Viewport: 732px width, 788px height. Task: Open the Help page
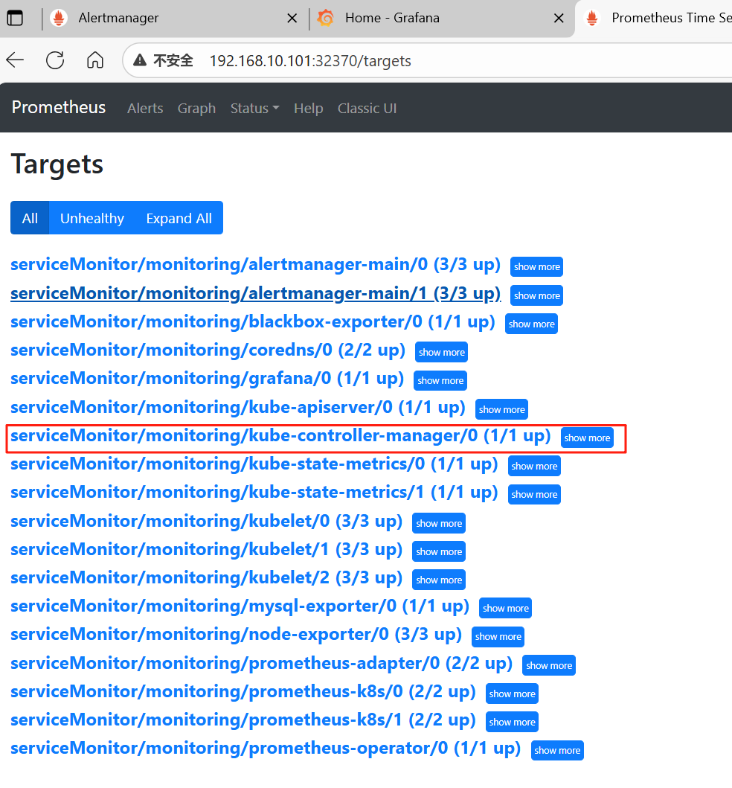[309, 108]
